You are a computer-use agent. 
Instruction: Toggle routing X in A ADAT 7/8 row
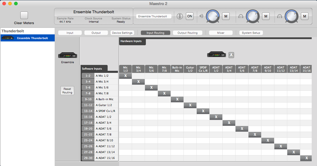[x=255, y=134]
